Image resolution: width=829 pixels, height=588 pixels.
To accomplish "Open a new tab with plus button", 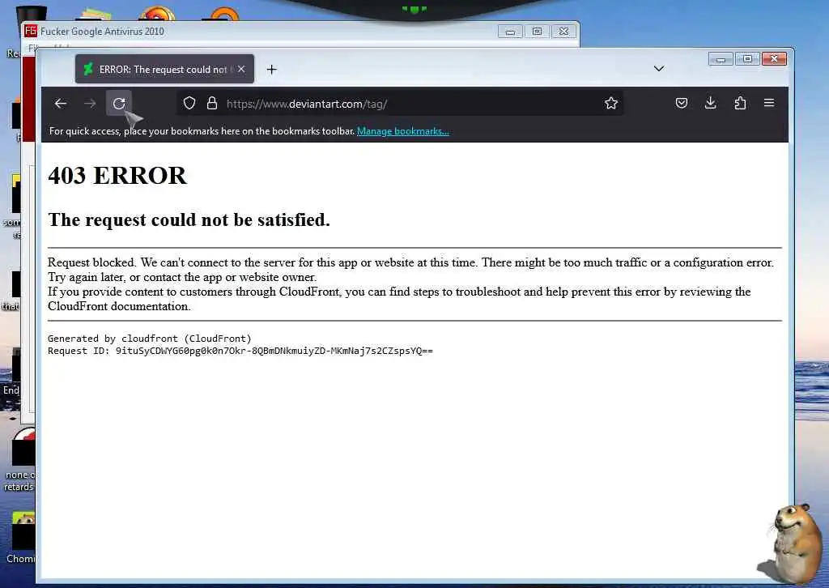I will [272, 70].
